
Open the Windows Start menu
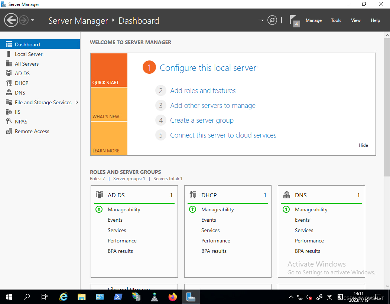[x=9, y=297]
